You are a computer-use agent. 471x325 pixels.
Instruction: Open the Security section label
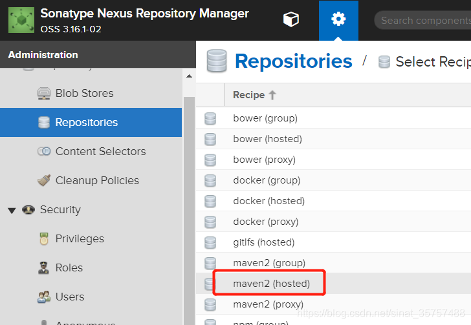pos(60,210)
